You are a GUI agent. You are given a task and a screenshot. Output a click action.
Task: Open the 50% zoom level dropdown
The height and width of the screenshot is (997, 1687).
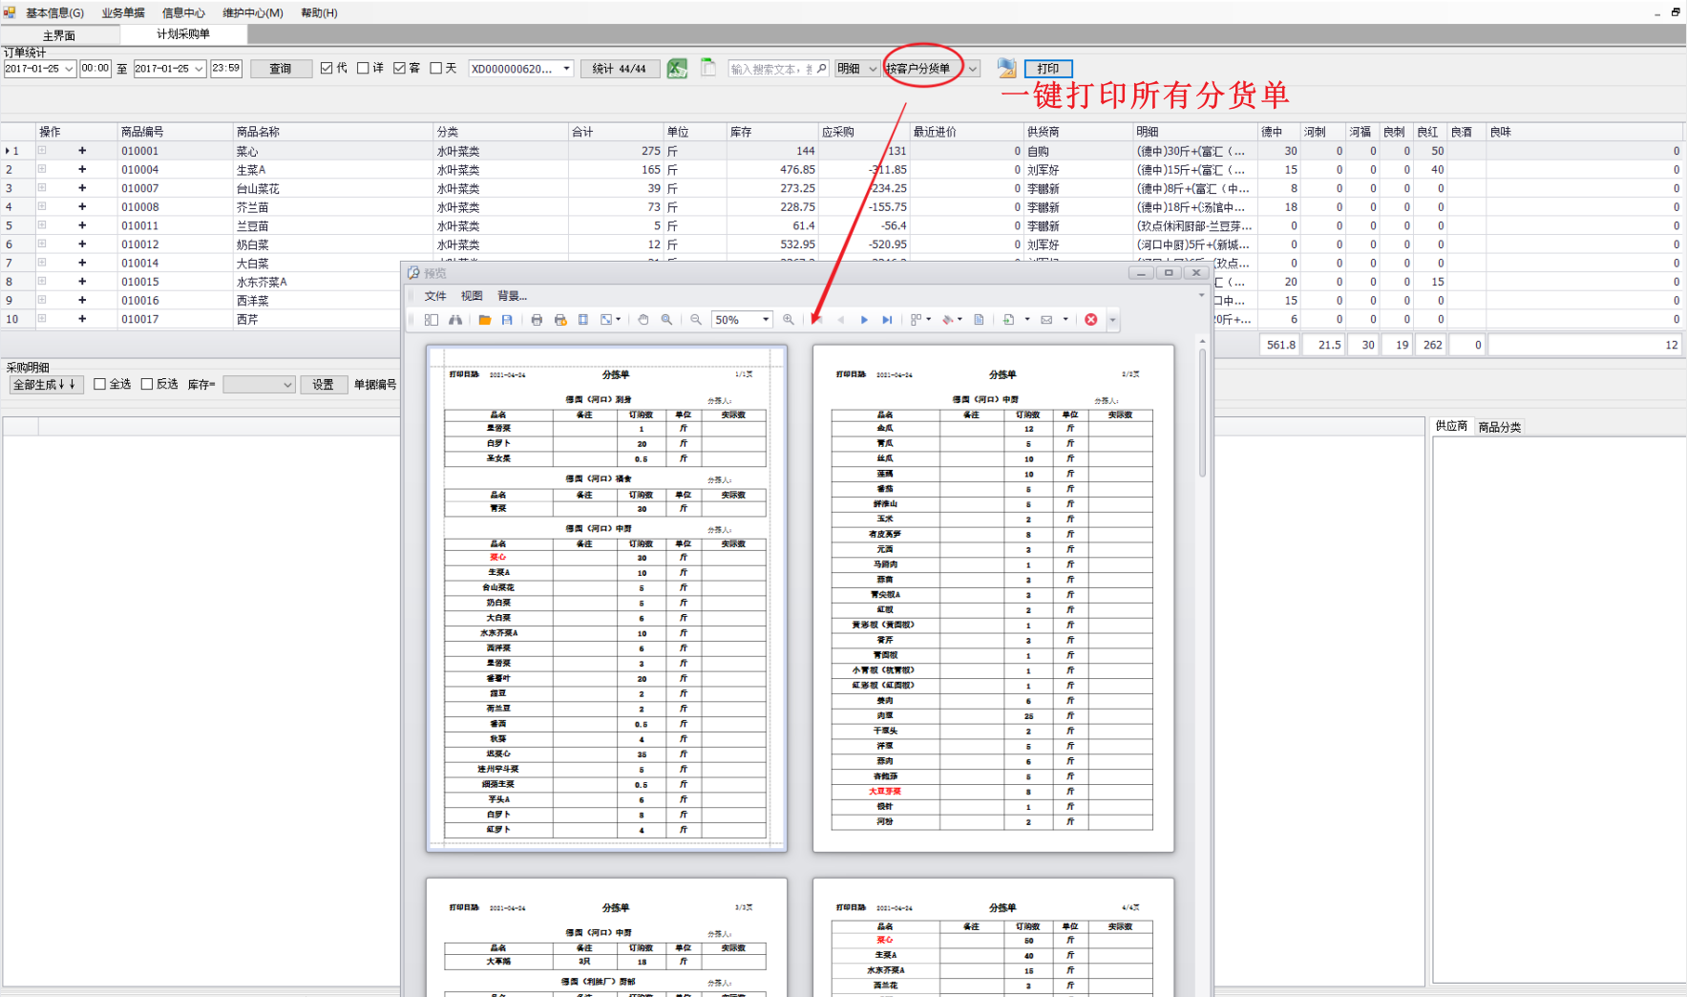766,320
